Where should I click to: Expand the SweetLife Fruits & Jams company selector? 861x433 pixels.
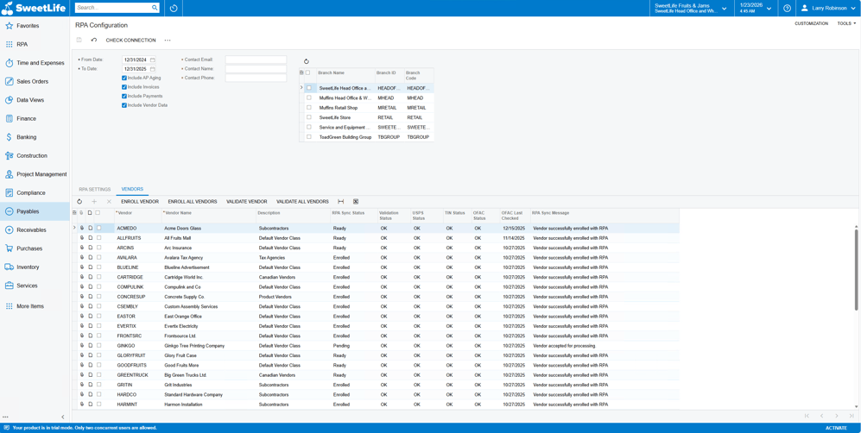coord(691,9)
